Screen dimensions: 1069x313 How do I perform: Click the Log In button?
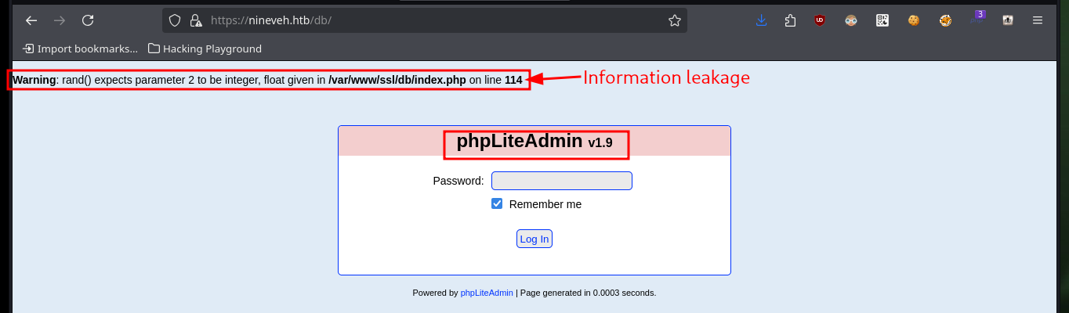[x=534, y=239]
